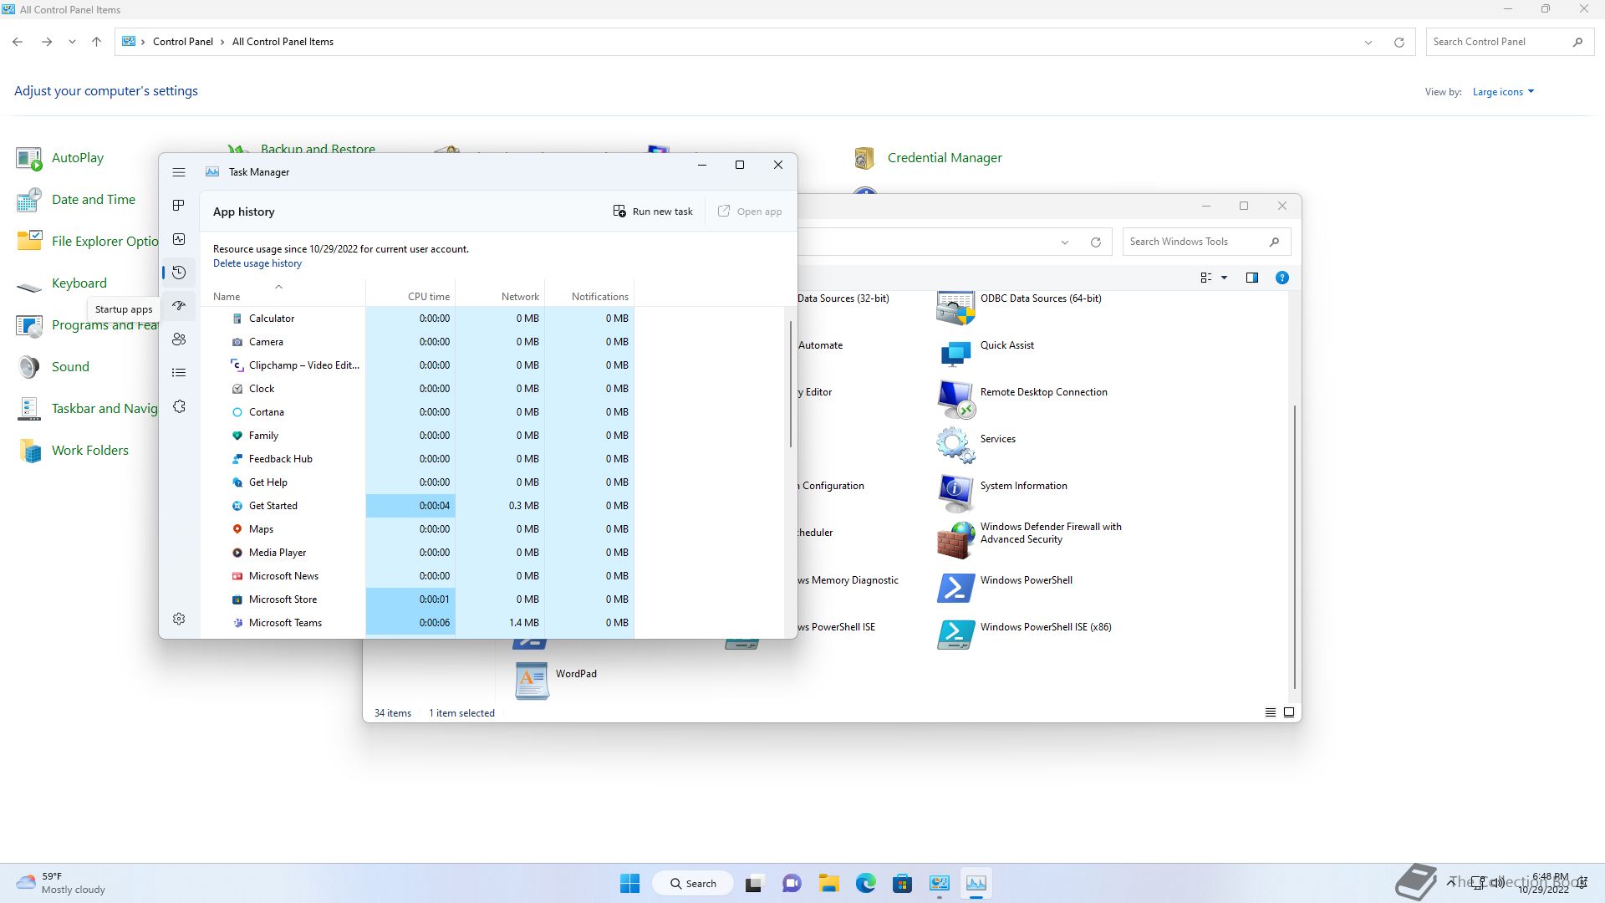This screenshot has width=1605, height=903.
Task: Open Windows PowerShell ISE (x86)
Action: pyautogui.click(x=1025, y=635)
